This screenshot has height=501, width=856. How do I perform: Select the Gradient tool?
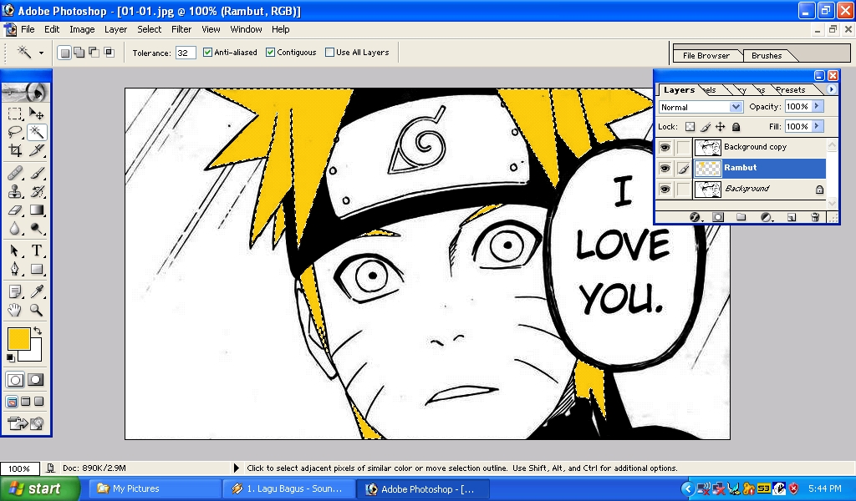click(37, 210)
